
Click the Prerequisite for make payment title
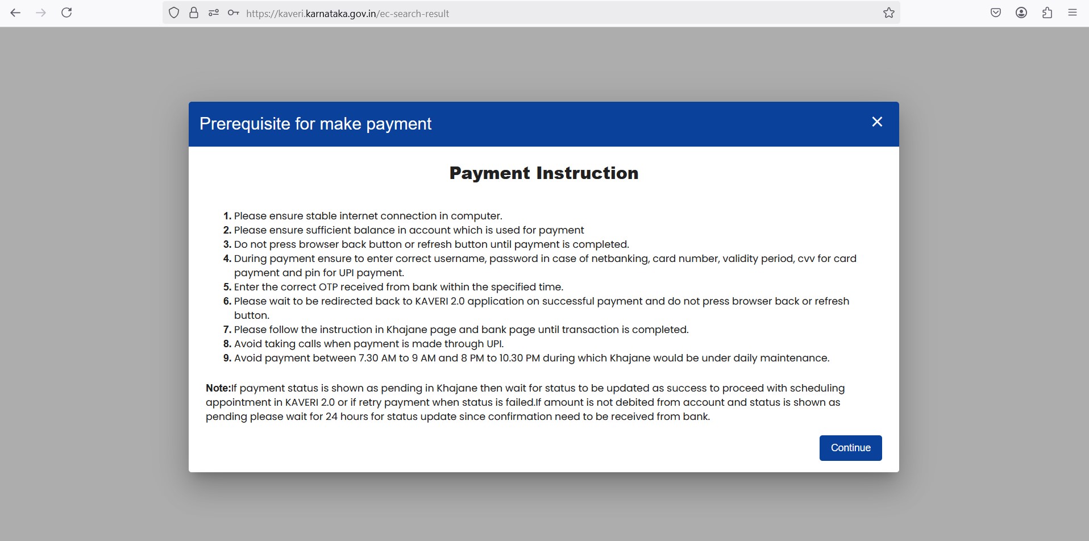pos(315,123)
